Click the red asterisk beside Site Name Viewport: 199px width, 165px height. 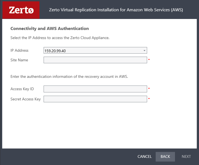click(x=149, y=60)
